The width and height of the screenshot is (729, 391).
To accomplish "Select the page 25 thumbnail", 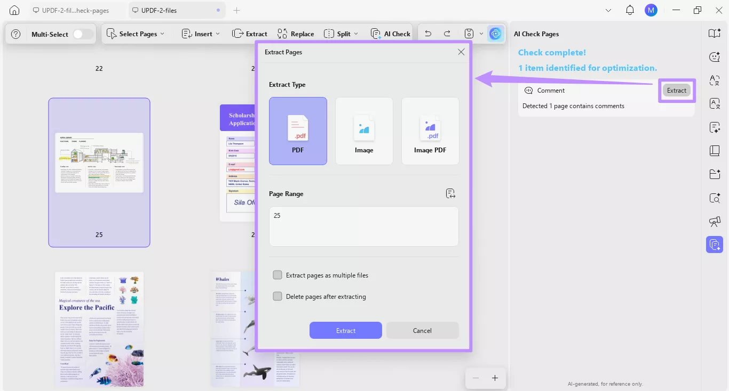I will [99, 173].
